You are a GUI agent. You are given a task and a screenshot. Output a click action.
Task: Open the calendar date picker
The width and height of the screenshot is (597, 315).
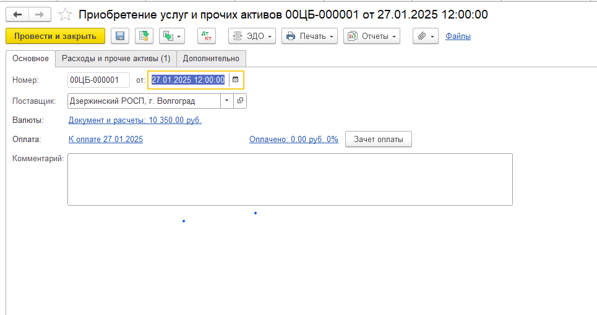click(235, 80)
